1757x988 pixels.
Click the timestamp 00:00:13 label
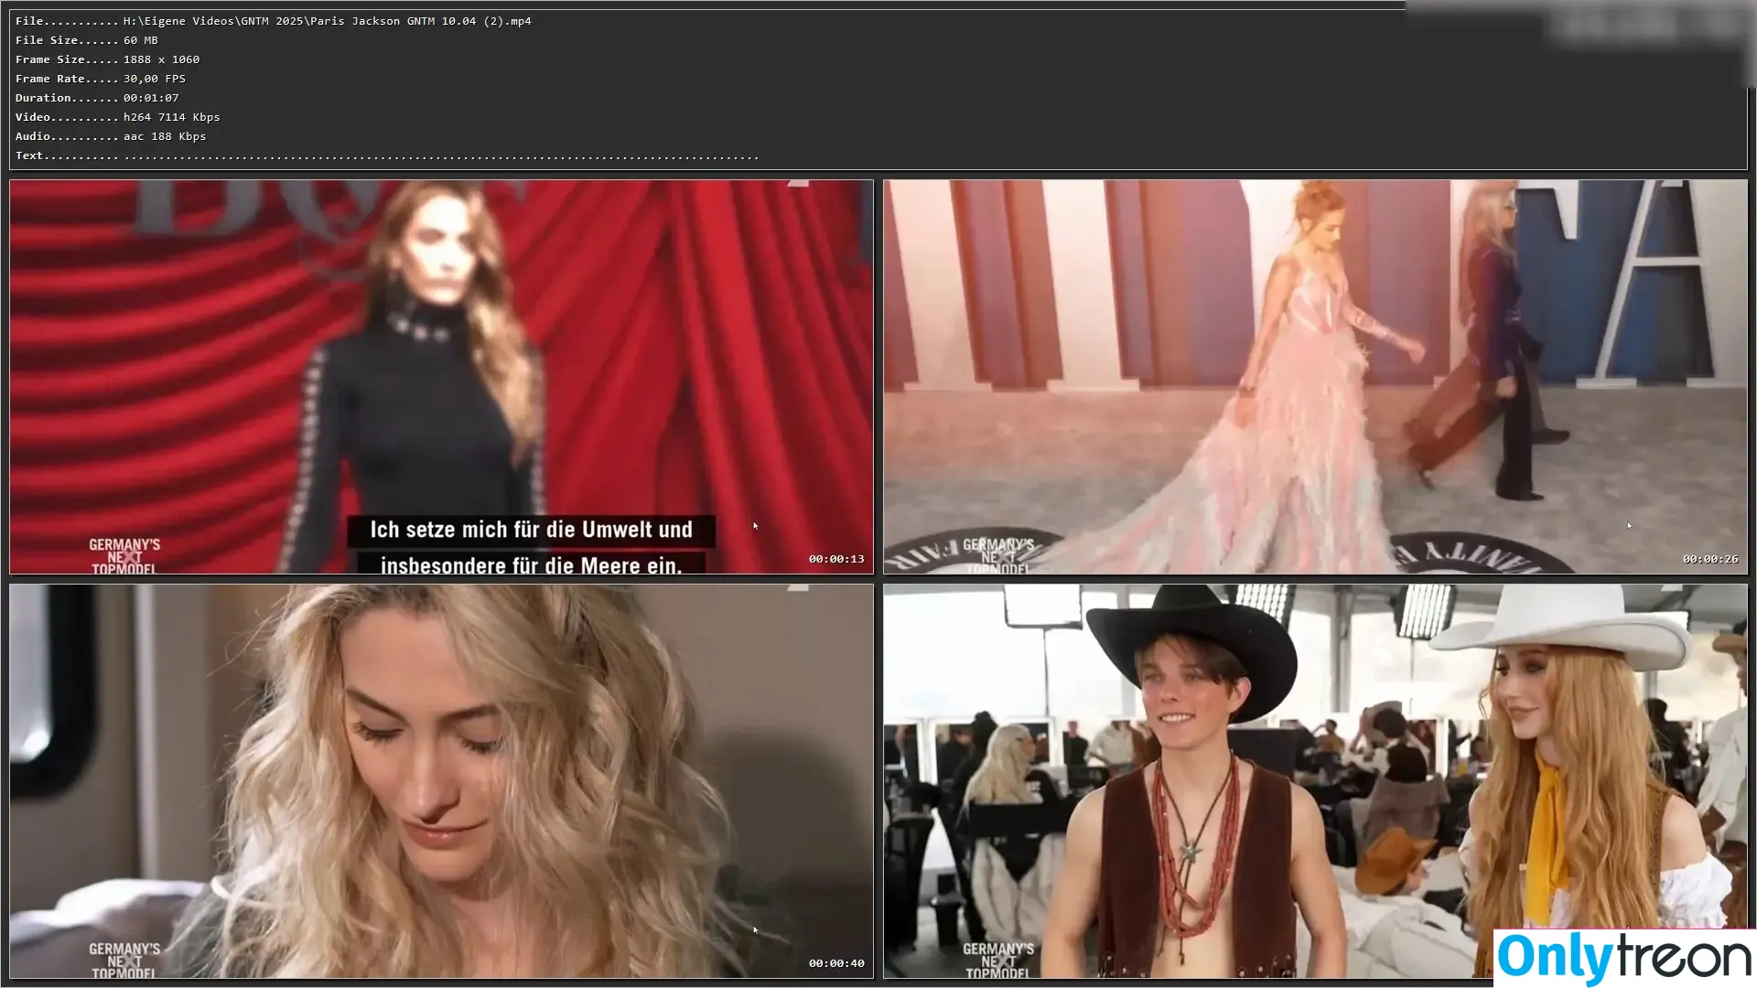(x=836, y=559)
